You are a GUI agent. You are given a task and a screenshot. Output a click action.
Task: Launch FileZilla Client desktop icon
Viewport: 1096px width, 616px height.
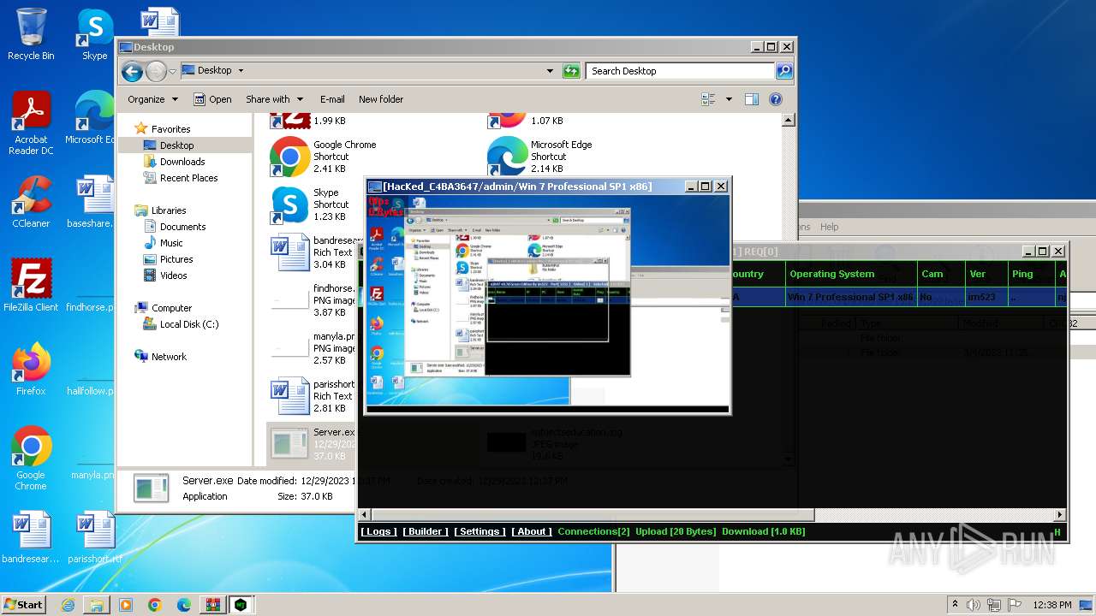point(31,286)
